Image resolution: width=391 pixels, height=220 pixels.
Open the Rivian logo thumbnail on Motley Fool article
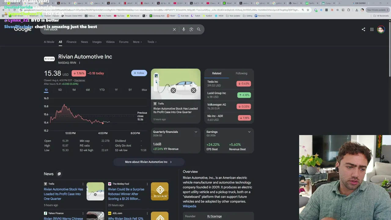click(159, 191)
